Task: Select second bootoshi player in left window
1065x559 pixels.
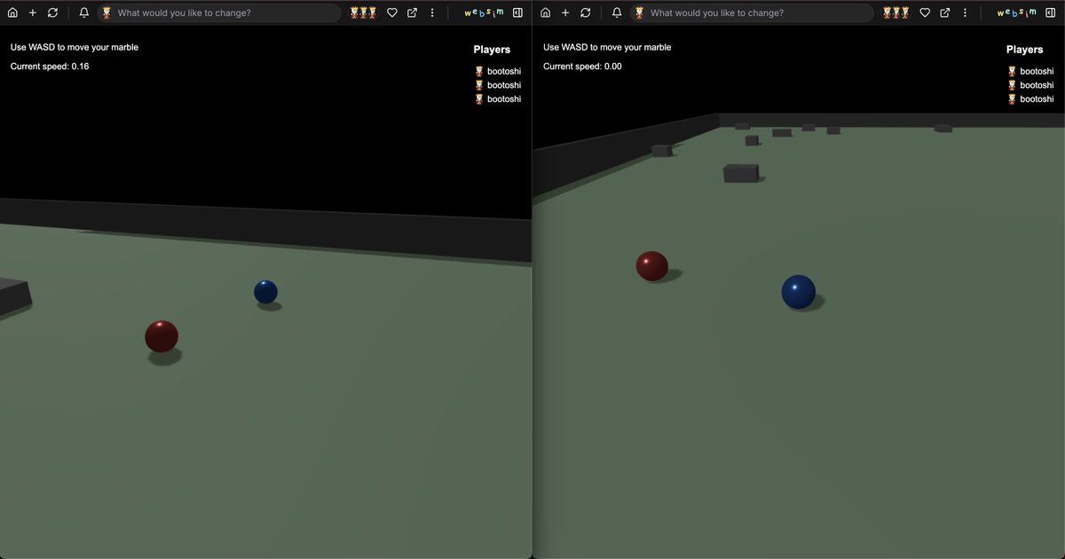Action: point(498,85)
